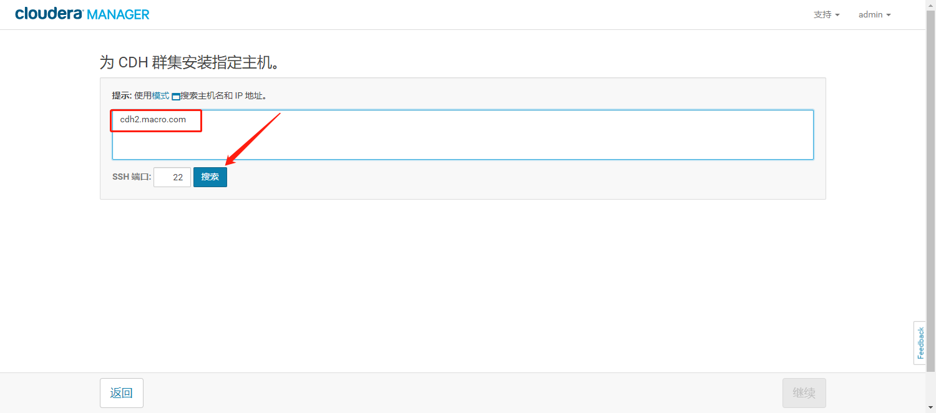
Task: Click the 为 CDH 群集安装指定主机 heading
Action: click(x=188, y=62)
